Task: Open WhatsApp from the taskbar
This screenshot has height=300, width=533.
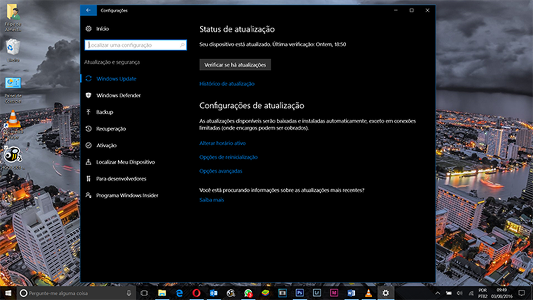Action: pyautogui.click(x=248, y=293)
